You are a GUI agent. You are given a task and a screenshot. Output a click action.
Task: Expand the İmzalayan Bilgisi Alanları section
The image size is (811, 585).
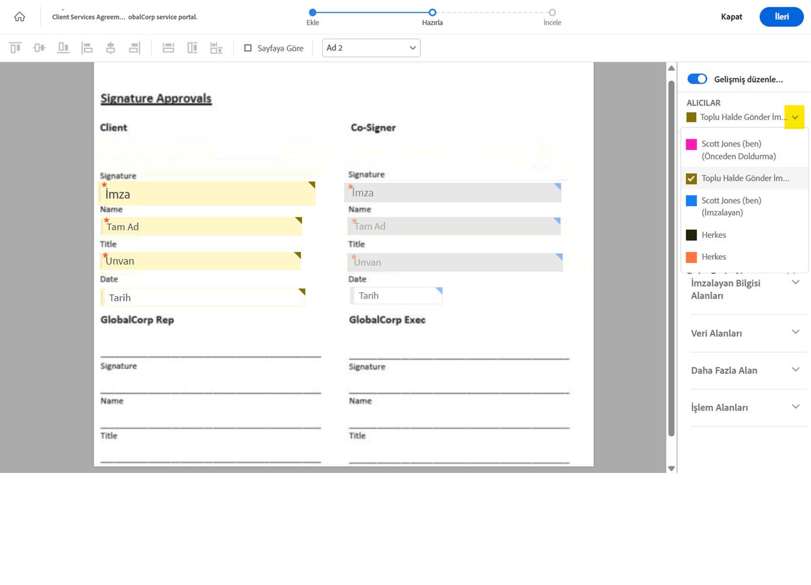click(795, 282)
